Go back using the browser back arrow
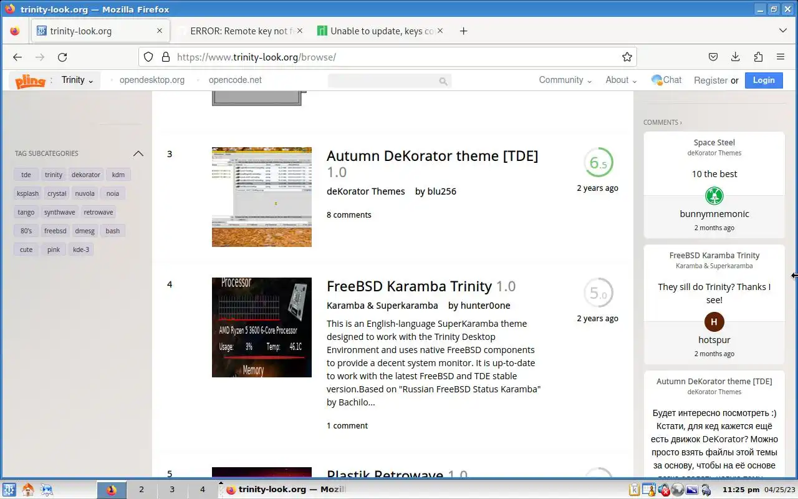This screenshot has width=798, height=499. coord(17,57)
